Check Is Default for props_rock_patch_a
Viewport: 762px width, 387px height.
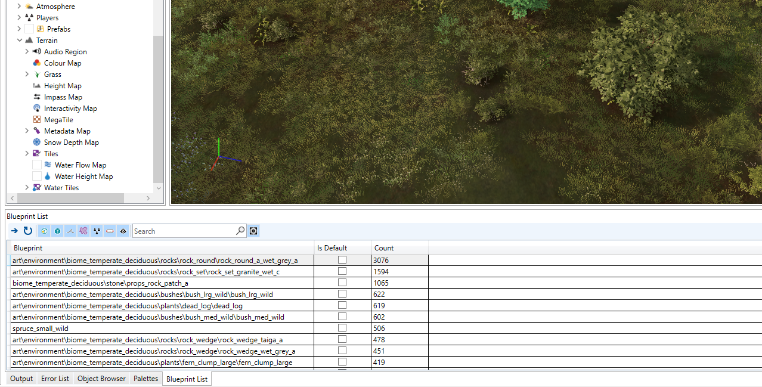coord(342,283)
